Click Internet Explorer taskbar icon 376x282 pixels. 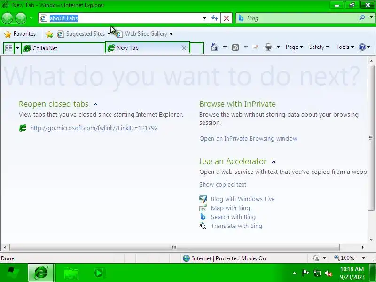tap(41, 273)
